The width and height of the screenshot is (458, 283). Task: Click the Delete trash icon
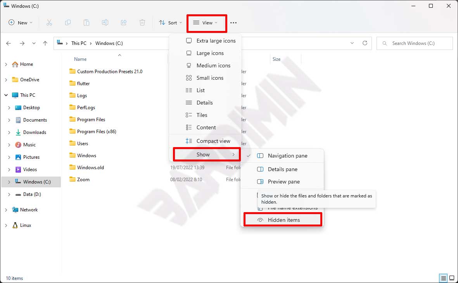[x=142, y=22]
